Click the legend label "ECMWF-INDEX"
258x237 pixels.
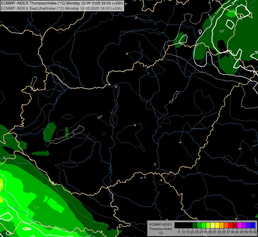coord(161,225)
